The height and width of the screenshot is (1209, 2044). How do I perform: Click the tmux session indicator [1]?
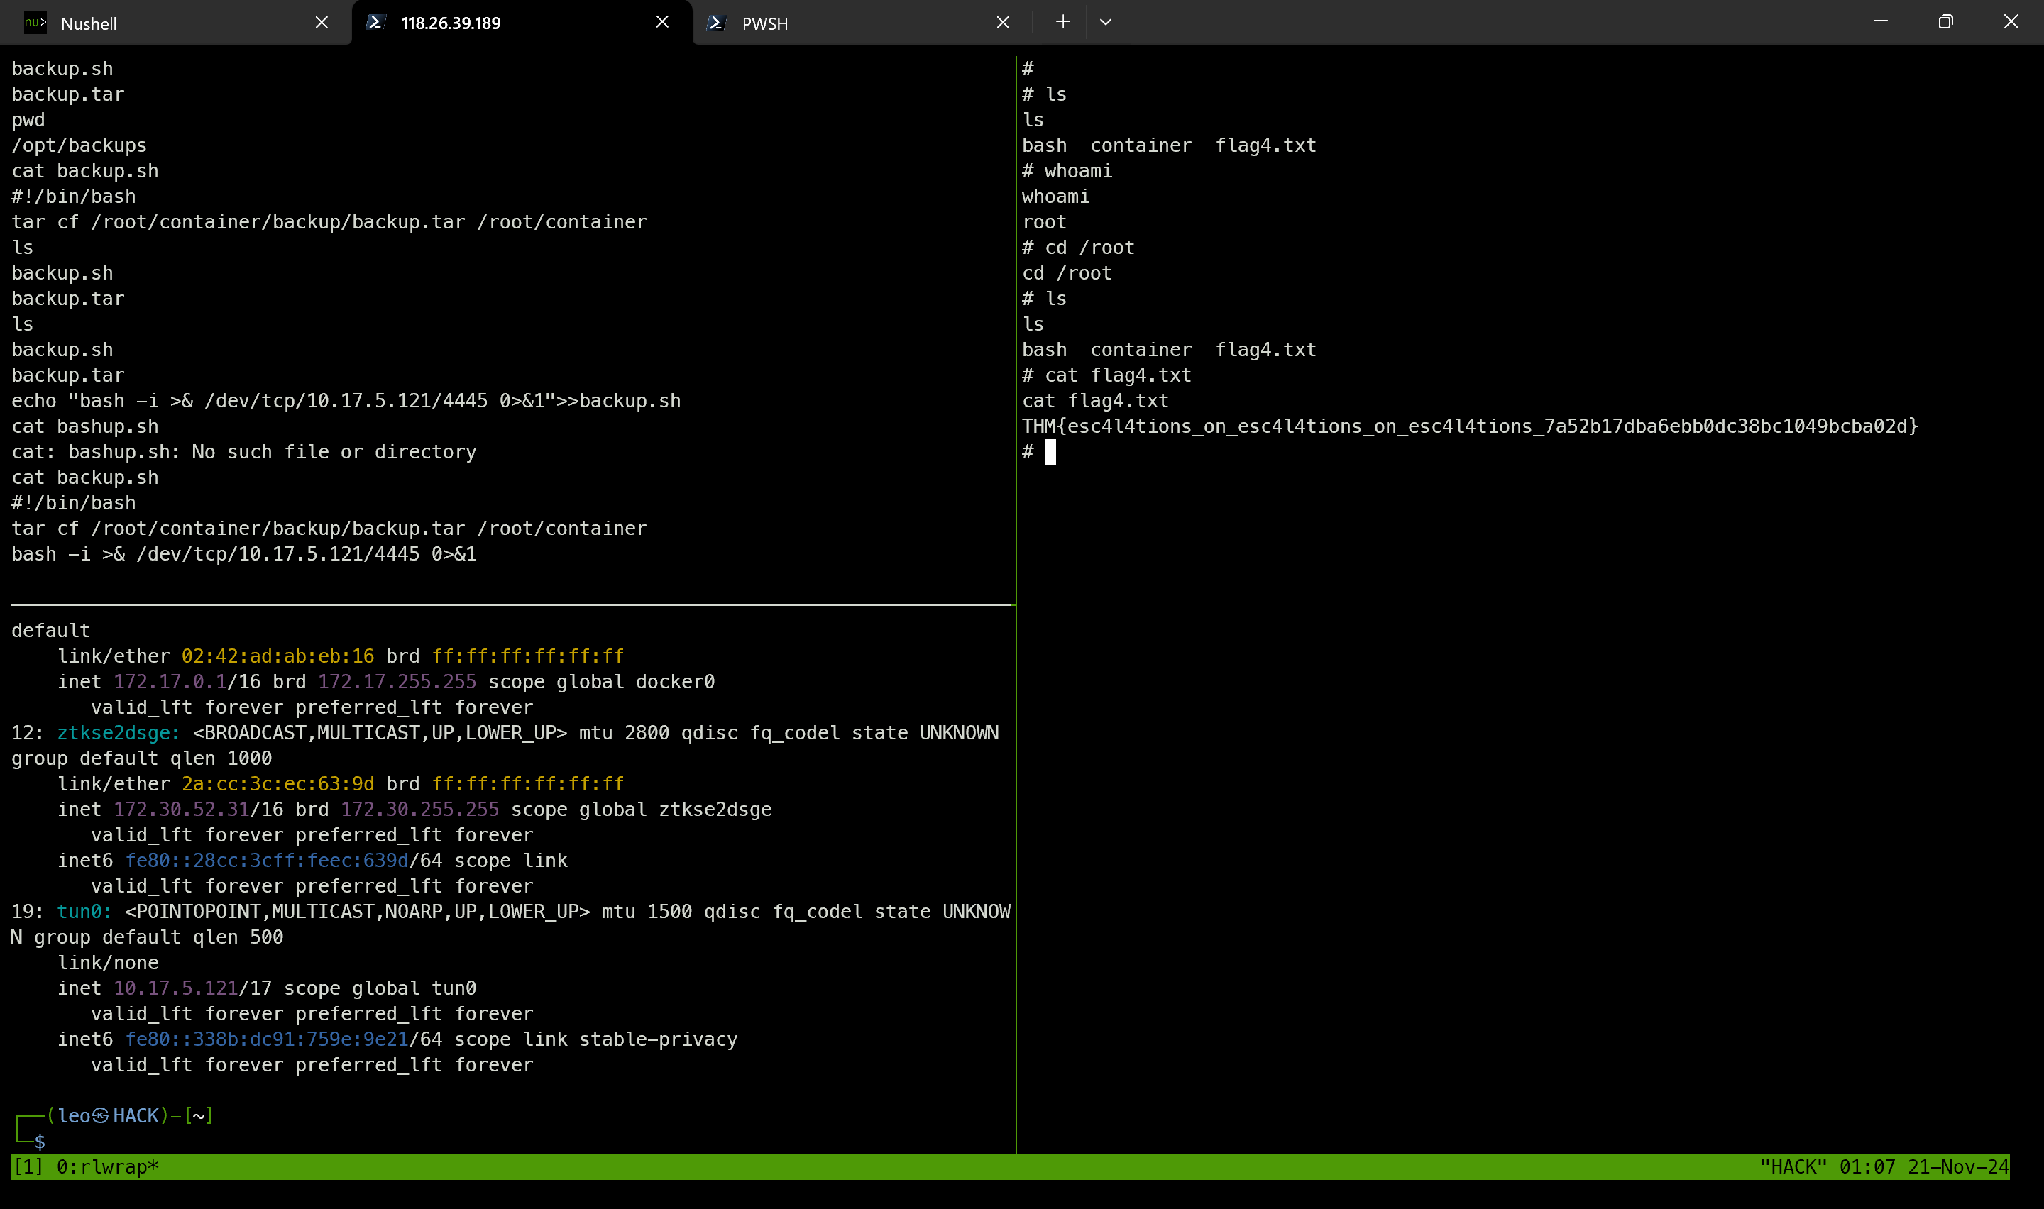[28, 1166]
